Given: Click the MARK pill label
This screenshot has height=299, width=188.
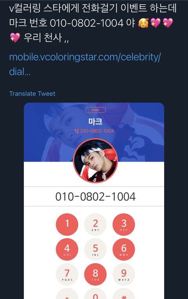Looking at the screenshot, I should point(95,110).
